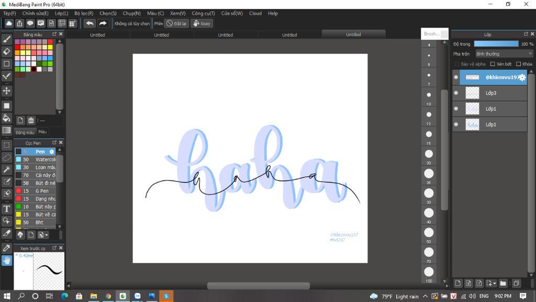Select the Eraser tool
This screenshot has height=302, width=536.
coord(6,51)
